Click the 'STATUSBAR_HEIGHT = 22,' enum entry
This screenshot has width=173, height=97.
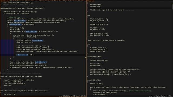99,50
